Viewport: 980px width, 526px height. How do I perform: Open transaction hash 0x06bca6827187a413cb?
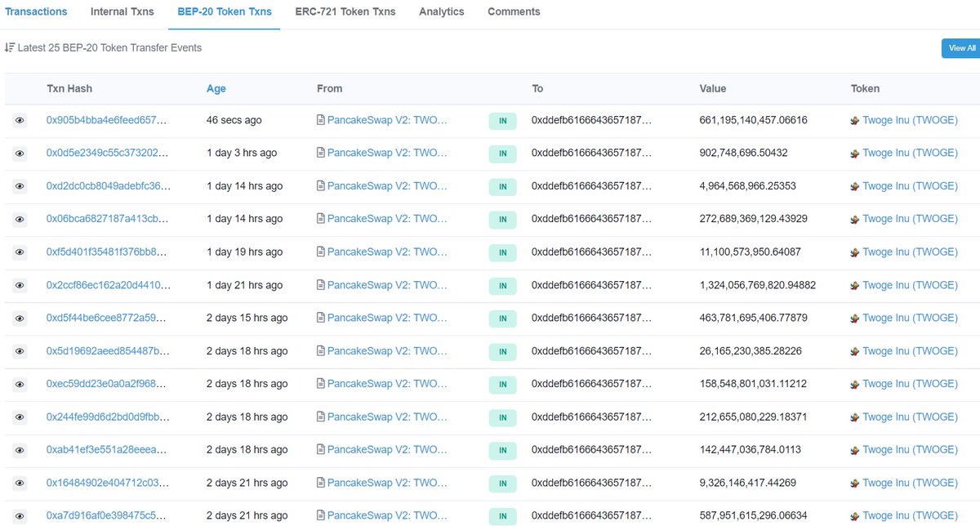point(108,219)
